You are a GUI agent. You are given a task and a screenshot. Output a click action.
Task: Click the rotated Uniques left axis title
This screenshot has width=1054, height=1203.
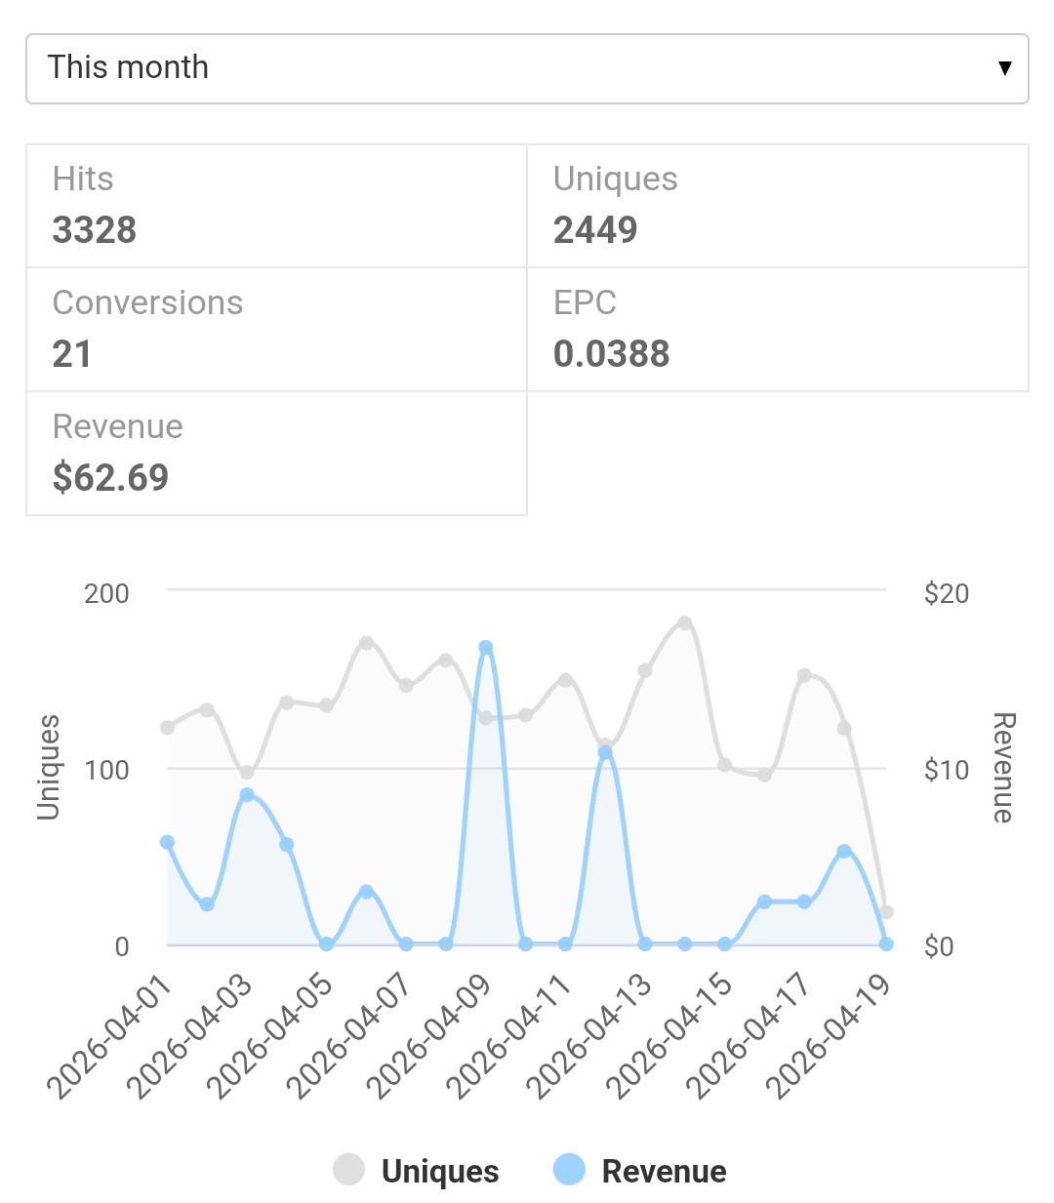49,768
